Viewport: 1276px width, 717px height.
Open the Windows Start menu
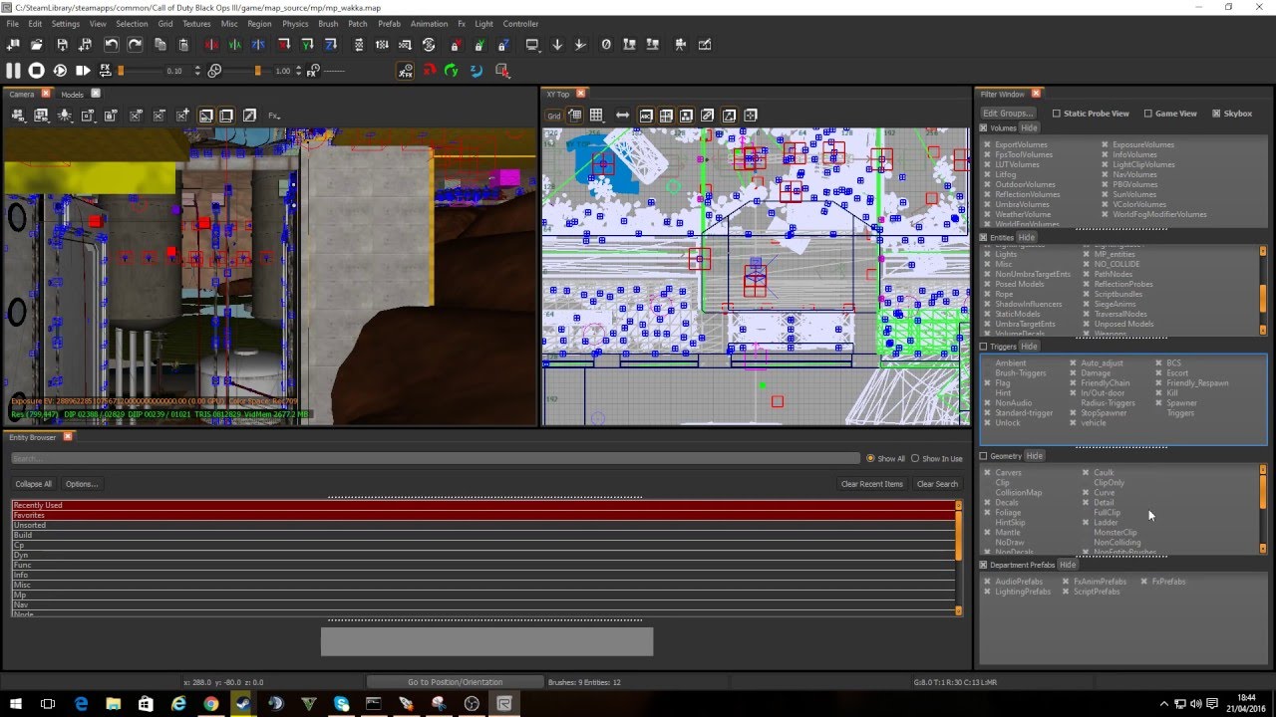16,703
